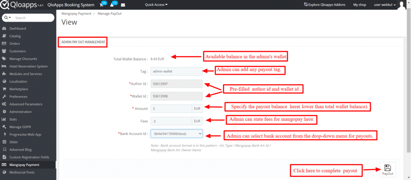Open the messages envelope icon

pos(123,5)
